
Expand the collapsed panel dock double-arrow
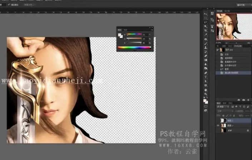pos(214,9)
